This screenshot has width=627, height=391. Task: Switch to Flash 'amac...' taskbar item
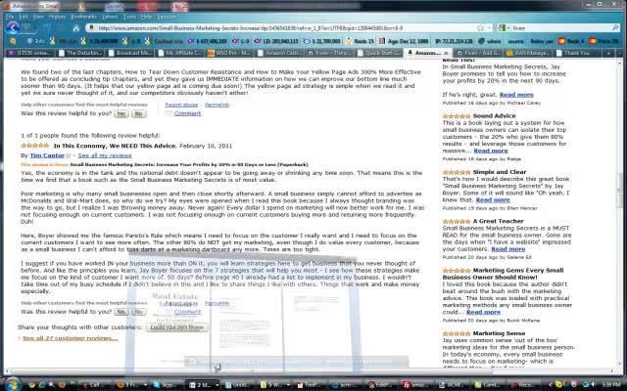tap(417, 385)
